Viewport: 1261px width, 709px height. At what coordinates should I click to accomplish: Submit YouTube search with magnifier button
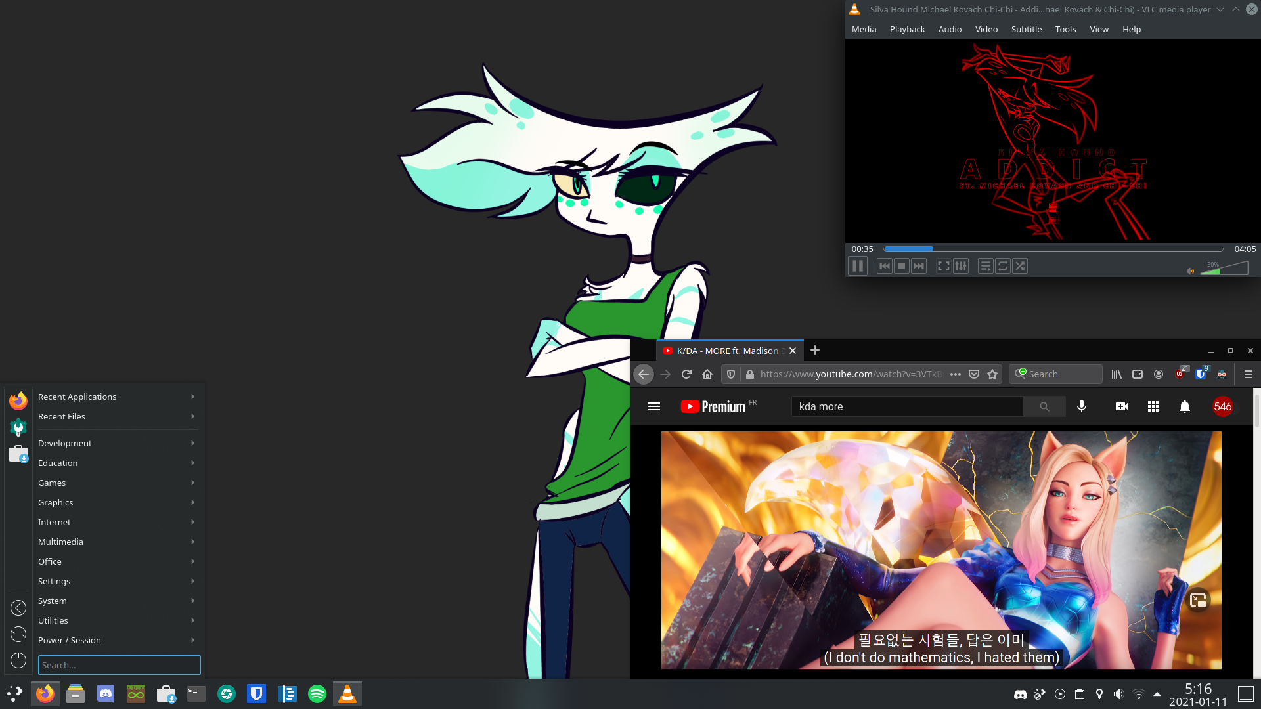[1044, 406]
